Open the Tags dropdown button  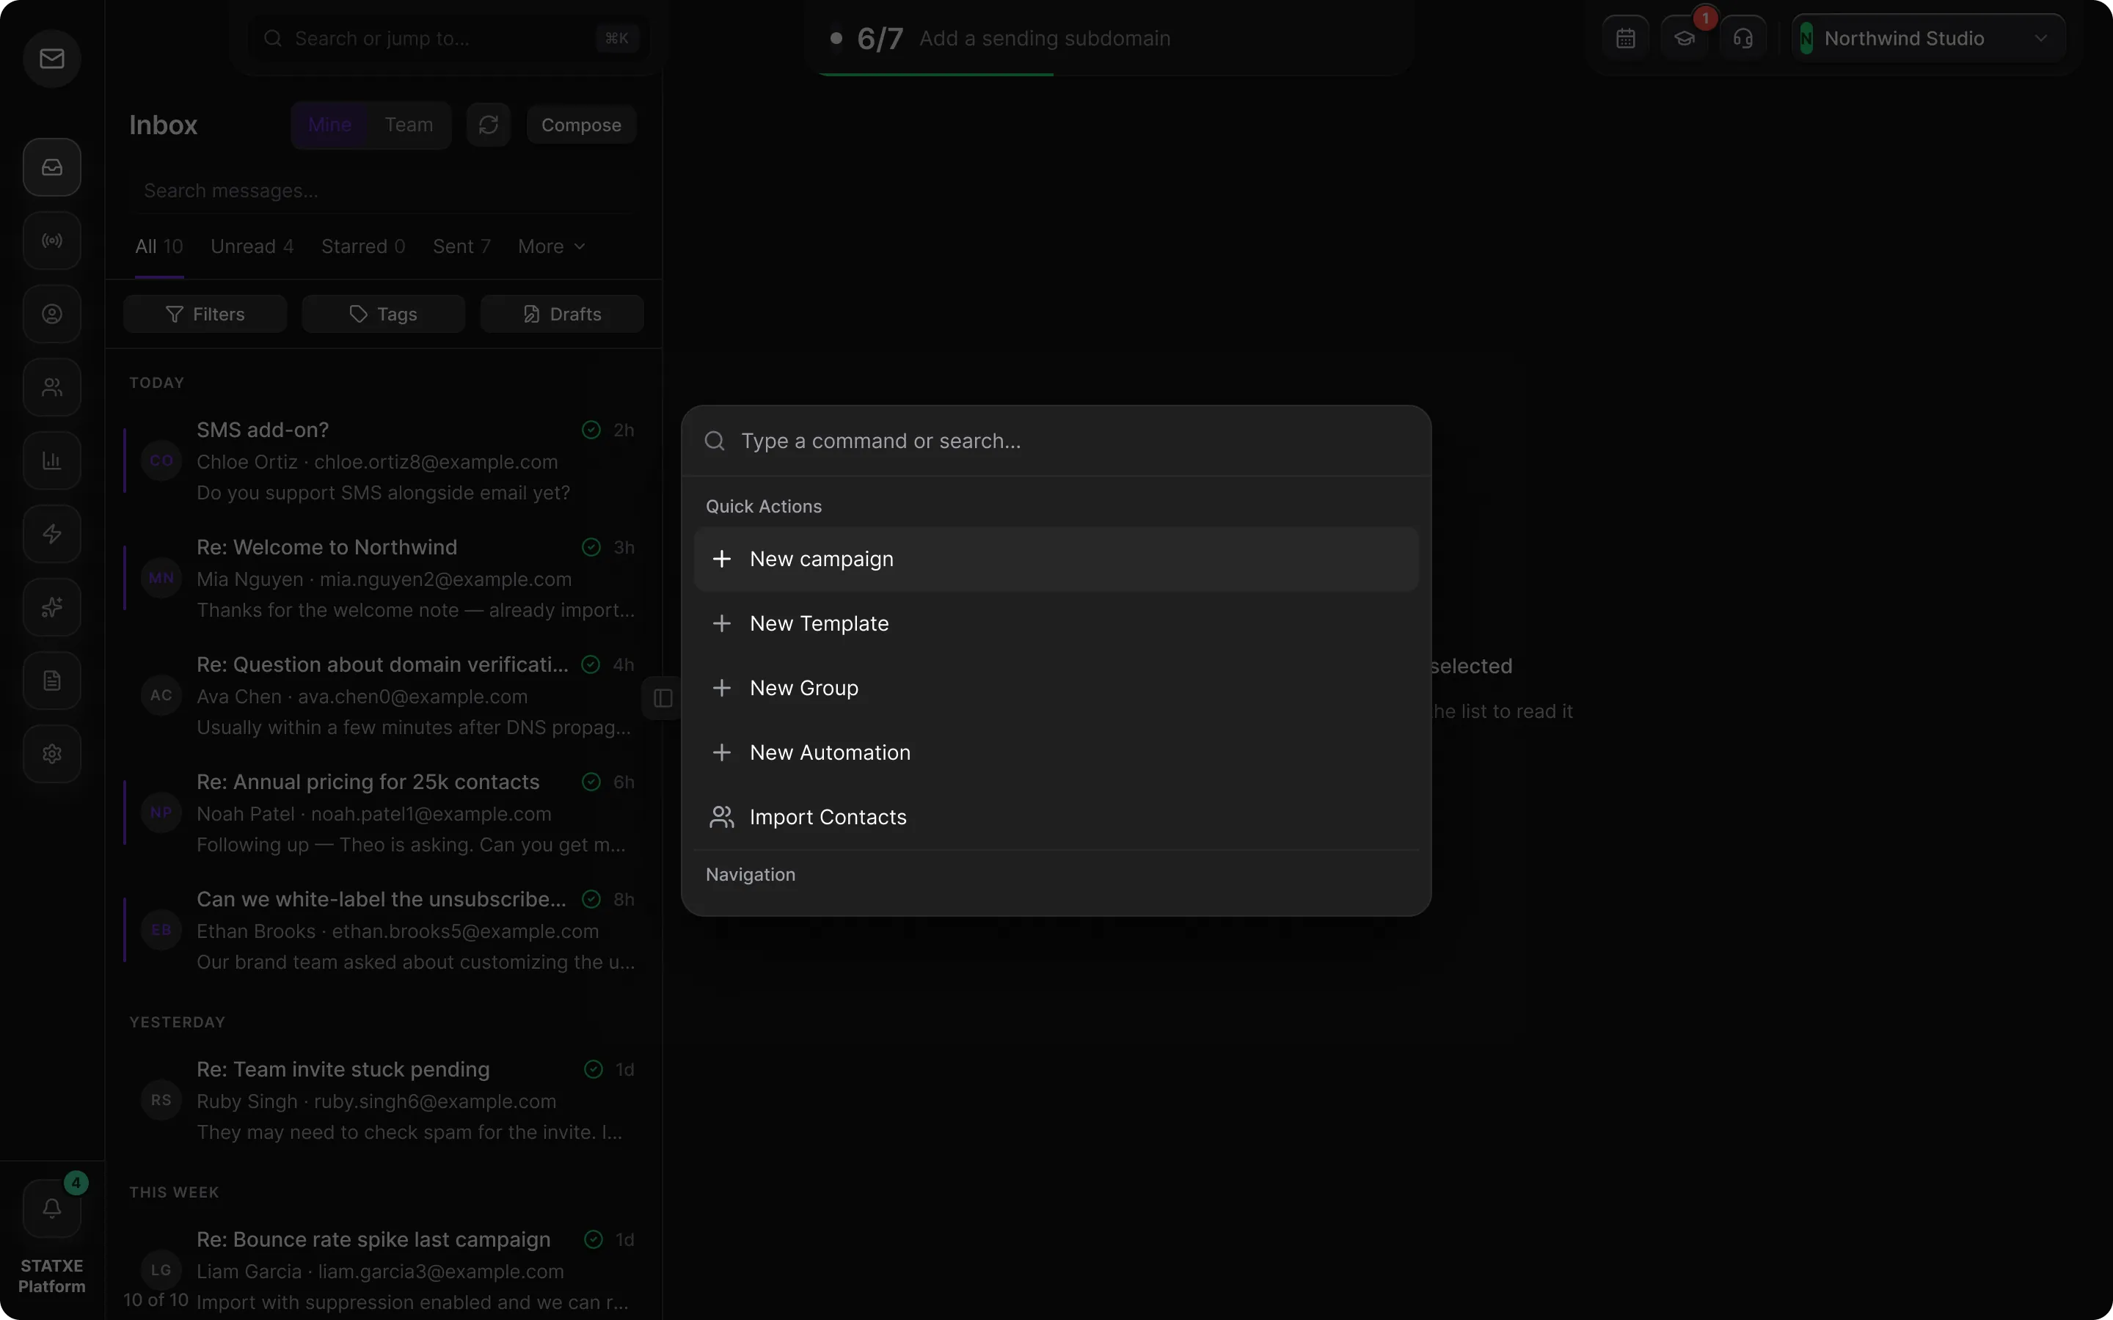click(383, 315)
